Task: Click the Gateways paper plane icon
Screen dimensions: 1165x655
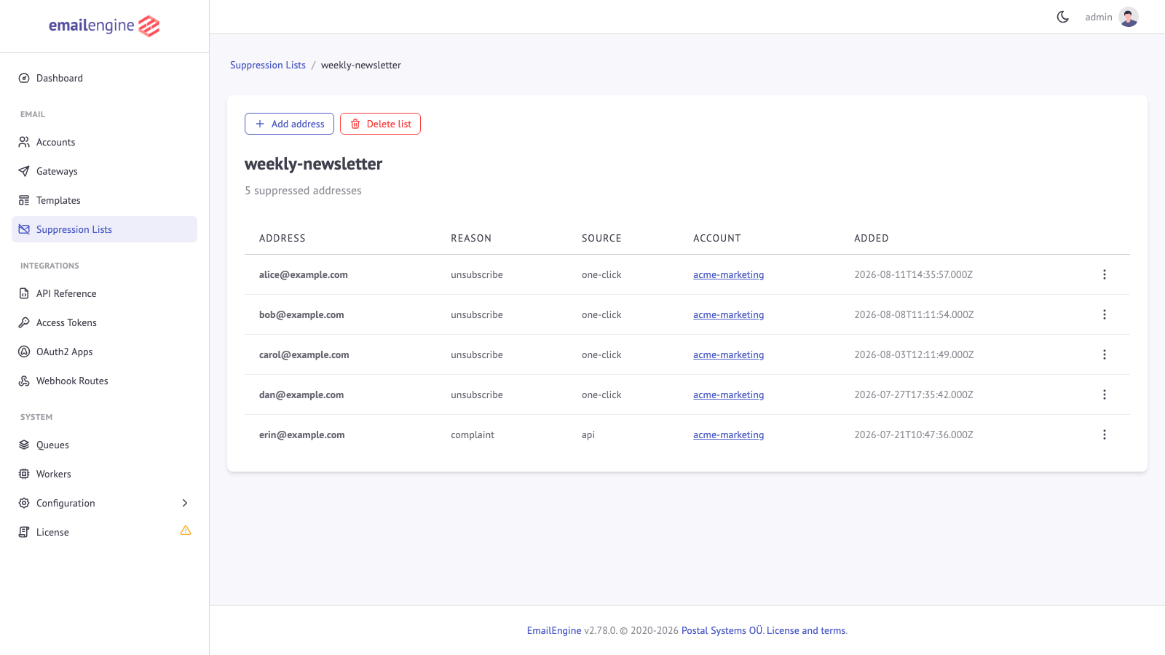Action: click(24, 171)
